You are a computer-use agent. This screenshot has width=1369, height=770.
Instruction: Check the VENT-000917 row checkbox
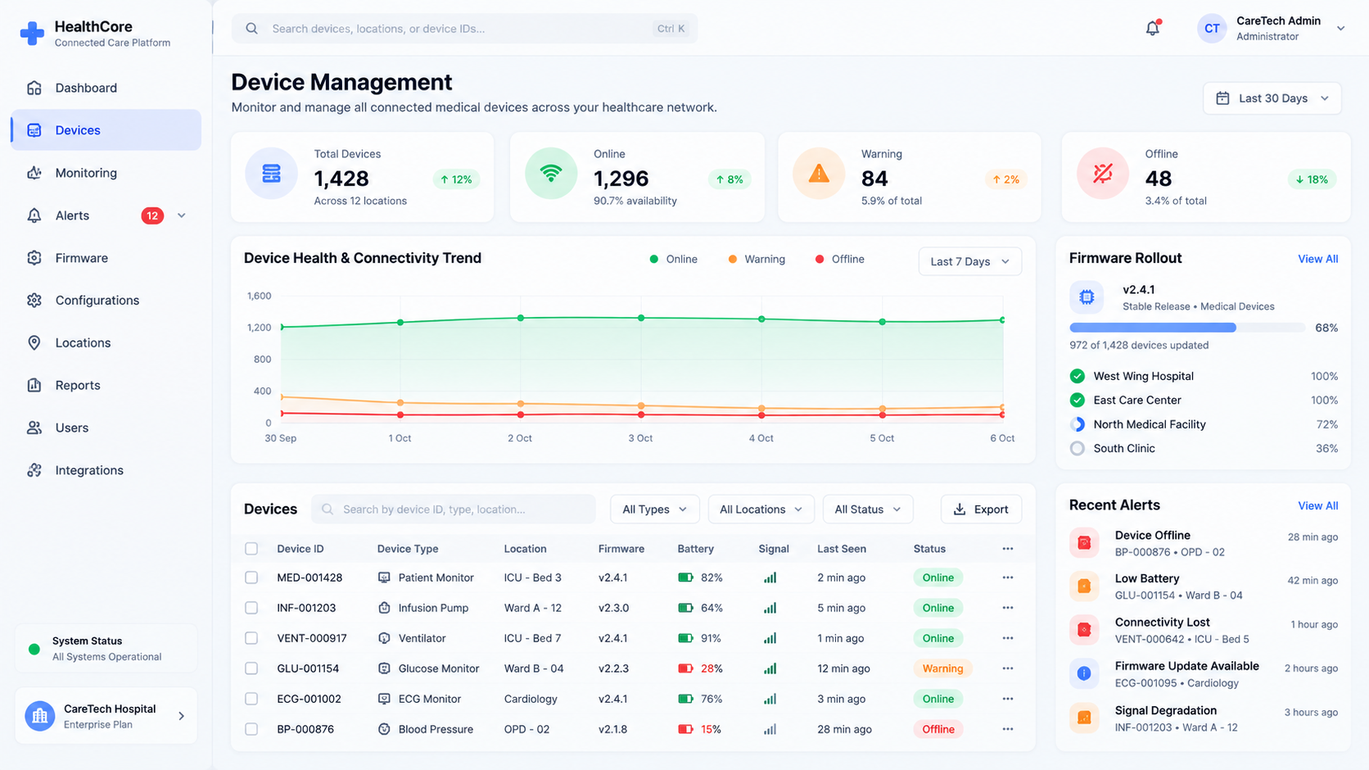tap(251, 638)
